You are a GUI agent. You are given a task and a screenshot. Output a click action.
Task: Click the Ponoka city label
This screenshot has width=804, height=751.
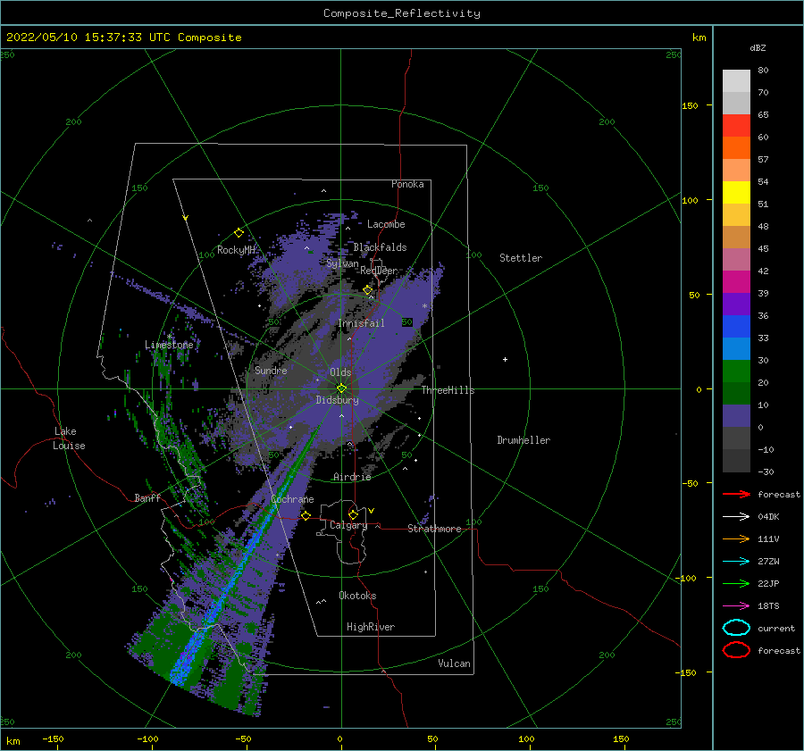[x=407, y=184]
